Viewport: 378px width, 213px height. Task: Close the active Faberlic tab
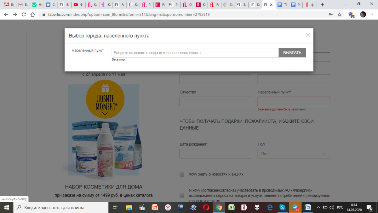271,5
